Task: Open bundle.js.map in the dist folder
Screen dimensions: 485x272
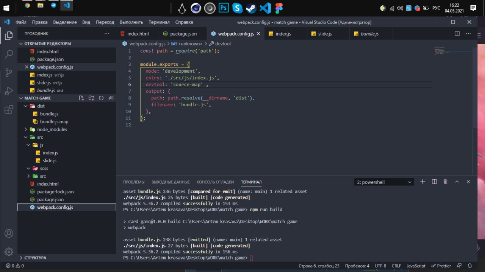Action: click(54, 121)
